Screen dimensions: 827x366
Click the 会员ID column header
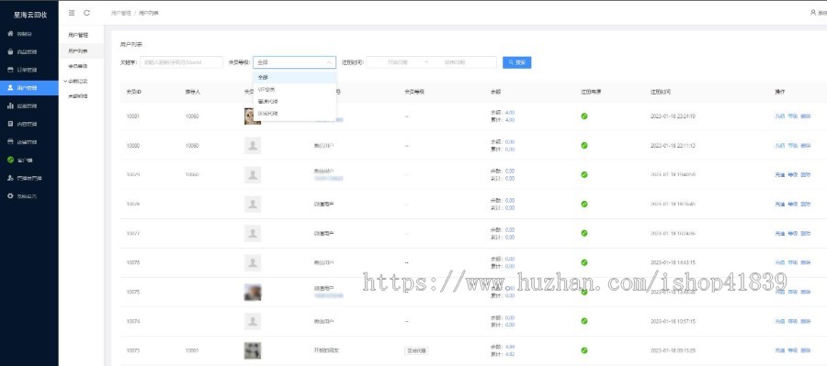click(133, 92)
